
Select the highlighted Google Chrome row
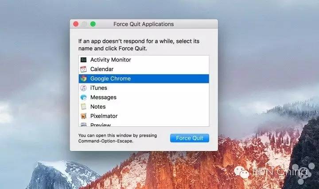pos(144,79)
